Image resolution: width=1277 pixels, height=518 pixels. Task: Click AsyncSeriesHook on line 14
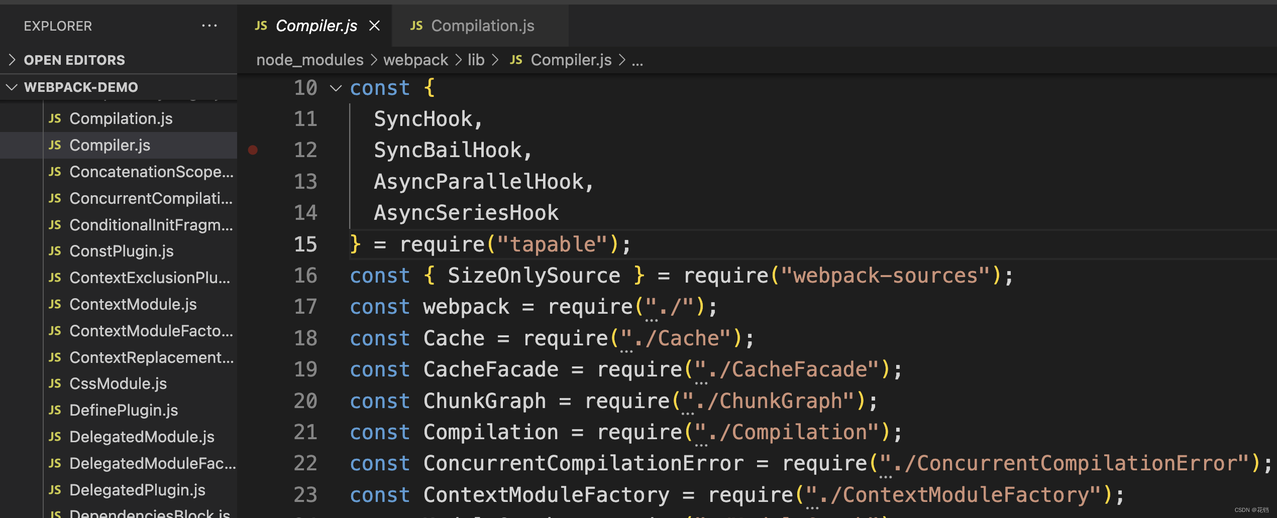pyautogui.click(x=466, y=213)
